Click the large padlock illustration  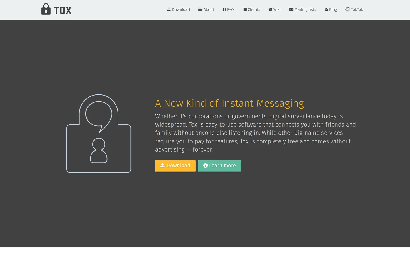pyautogui.click(x=99, y=133)
